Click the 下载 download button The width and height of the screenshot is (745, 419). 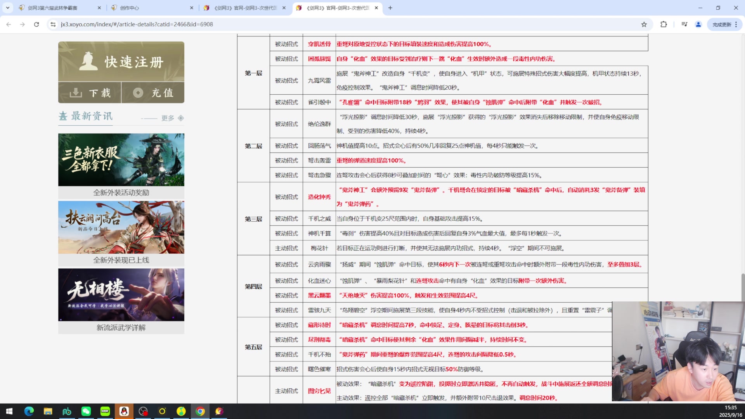[90, 93]
